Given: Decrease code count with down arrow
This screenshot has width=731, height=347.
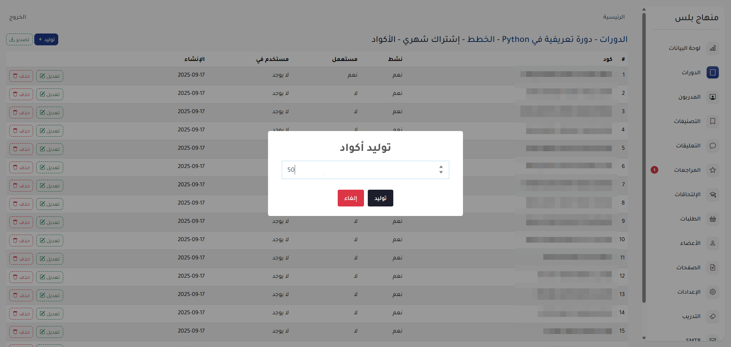Looking at the screenshot, I should (441, 173).
